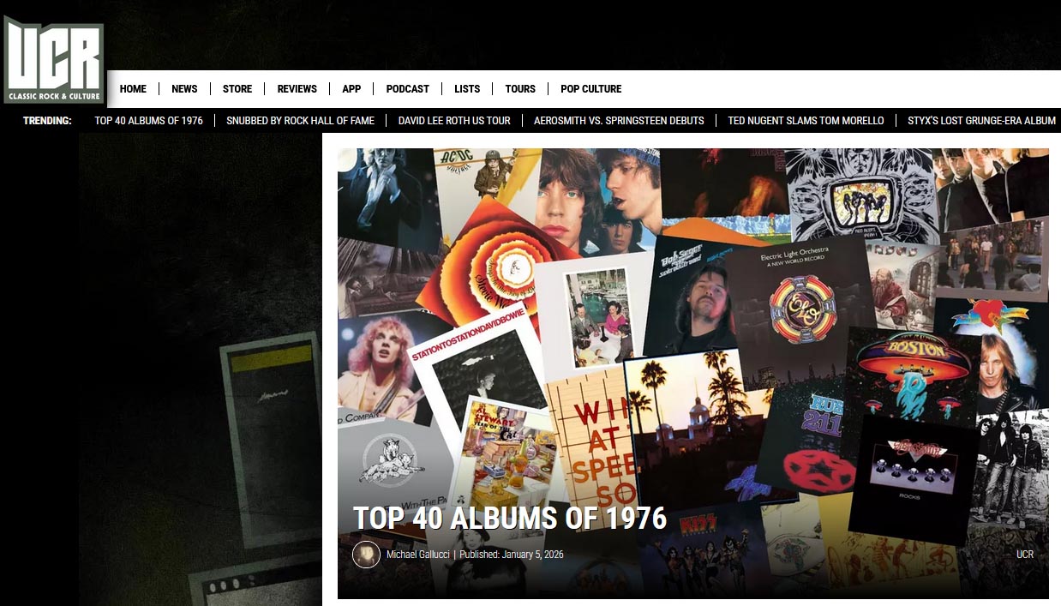The image size is (1061, 606).
Task: Open Aerosmith vs. Springsteen Debuts article
Action: (619, 121)
